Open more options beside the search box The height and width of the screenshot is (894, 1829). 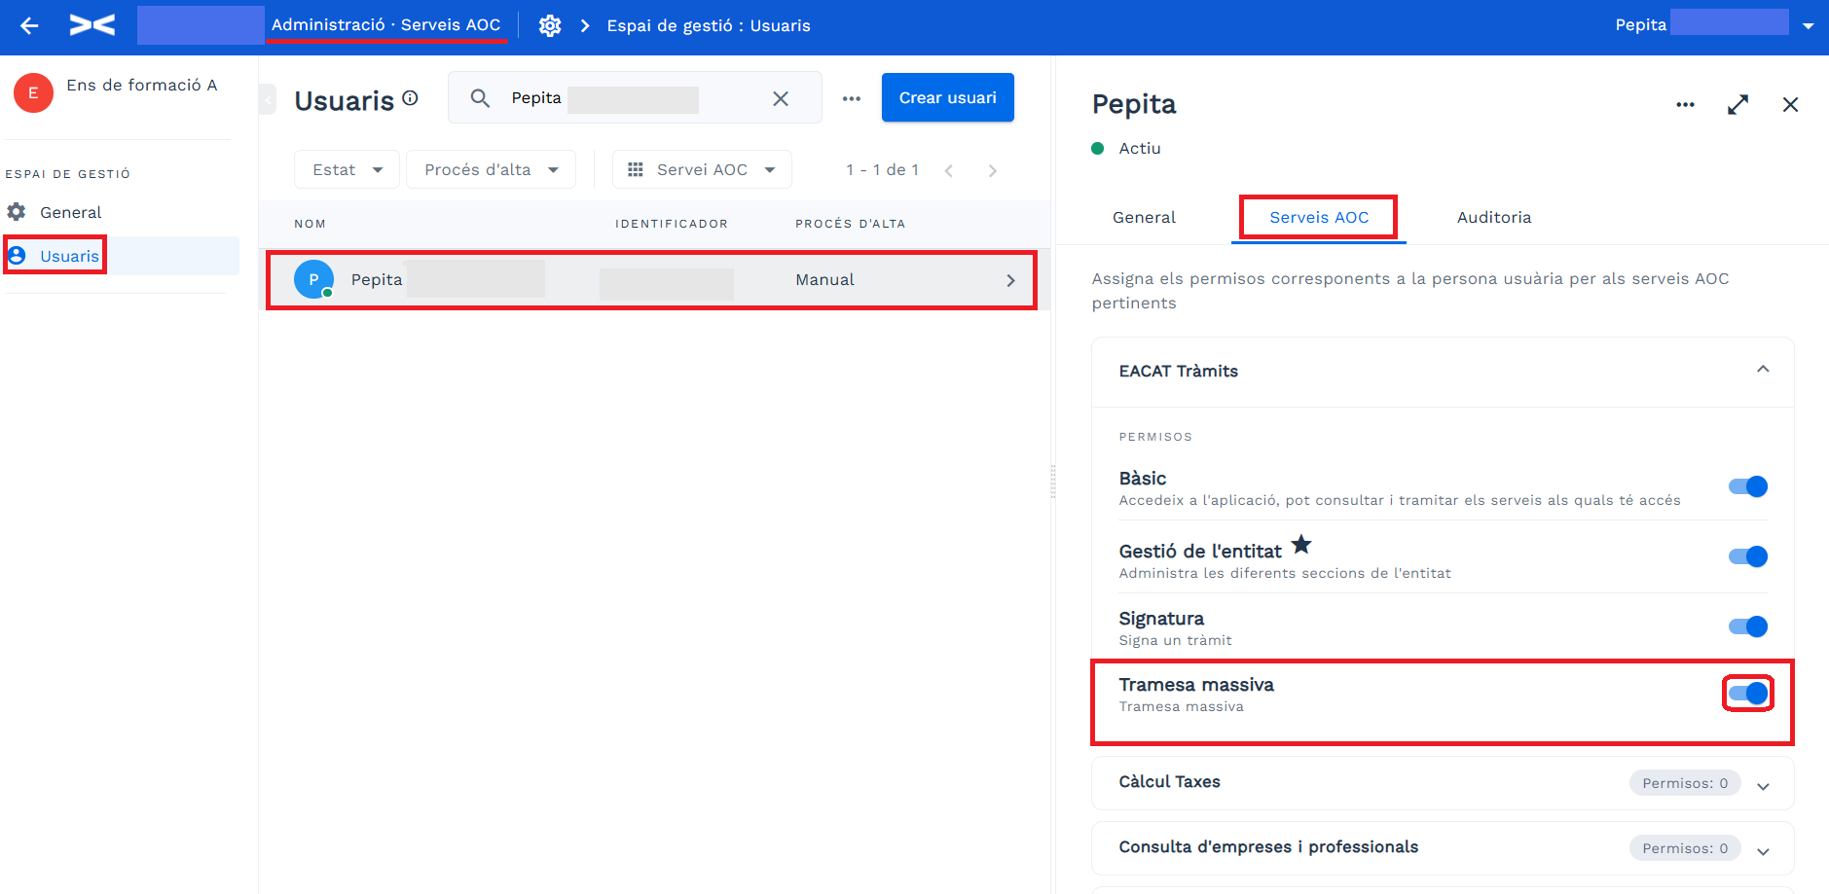pyautogui.click(x=852, y=98)
